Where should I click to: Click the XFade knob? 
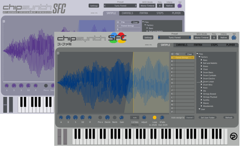coord(162,117)
